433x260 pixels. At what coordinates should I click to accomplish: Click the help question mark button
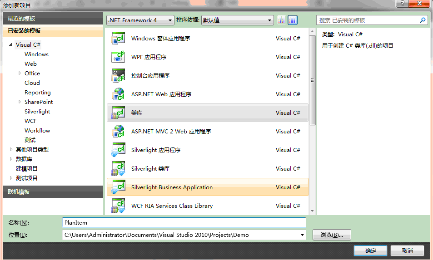click(402, 3)
